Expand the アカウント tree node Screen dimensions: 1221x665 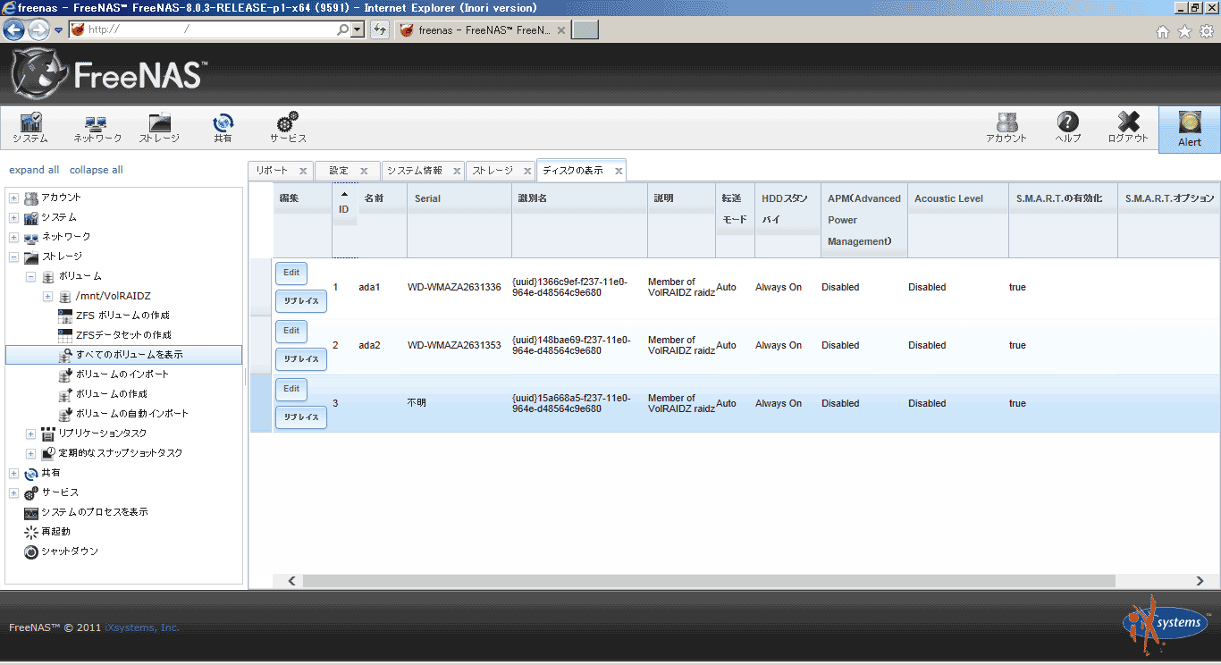(x=13, y=198)
